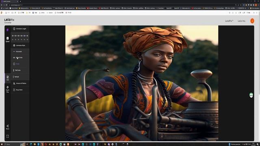
Task: Open a new browser tab
Action: [20, 1]
